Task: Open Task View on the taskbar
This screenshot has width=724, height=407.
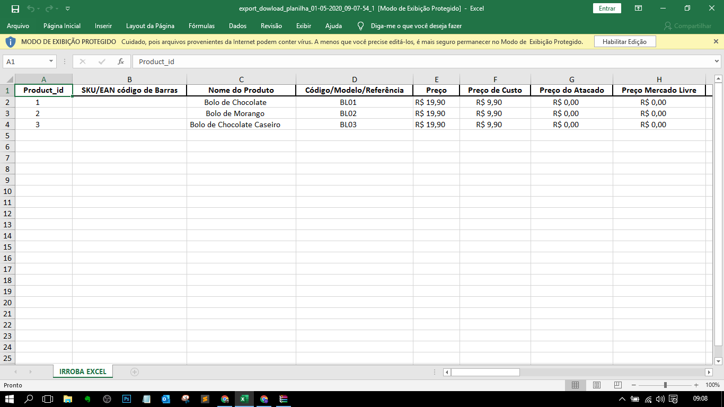Action: pyautogui.click(x=48, y=399)
